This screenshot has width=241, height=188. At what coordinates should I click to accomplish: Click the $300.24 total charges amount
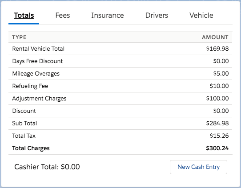217,148
